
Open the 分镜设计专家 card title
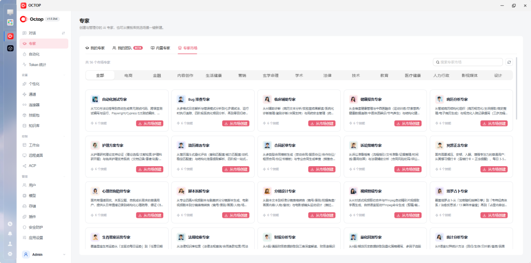tap(285, 191)
